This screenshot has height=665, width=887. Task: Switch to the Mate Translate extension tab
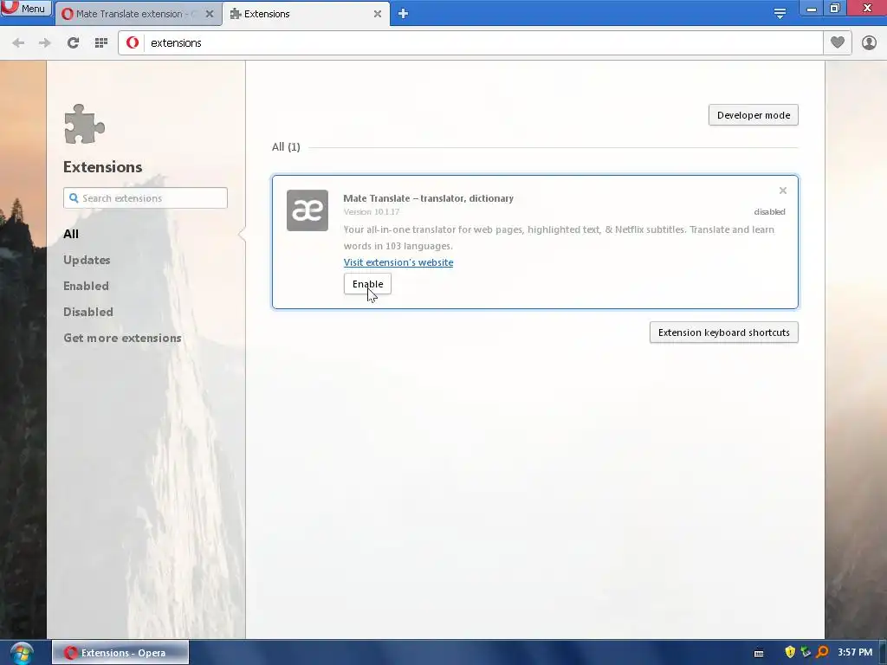tap(130, 14)
